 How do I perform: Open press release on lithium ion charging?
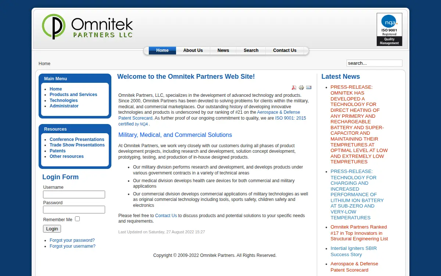click(x=357, y=194)
